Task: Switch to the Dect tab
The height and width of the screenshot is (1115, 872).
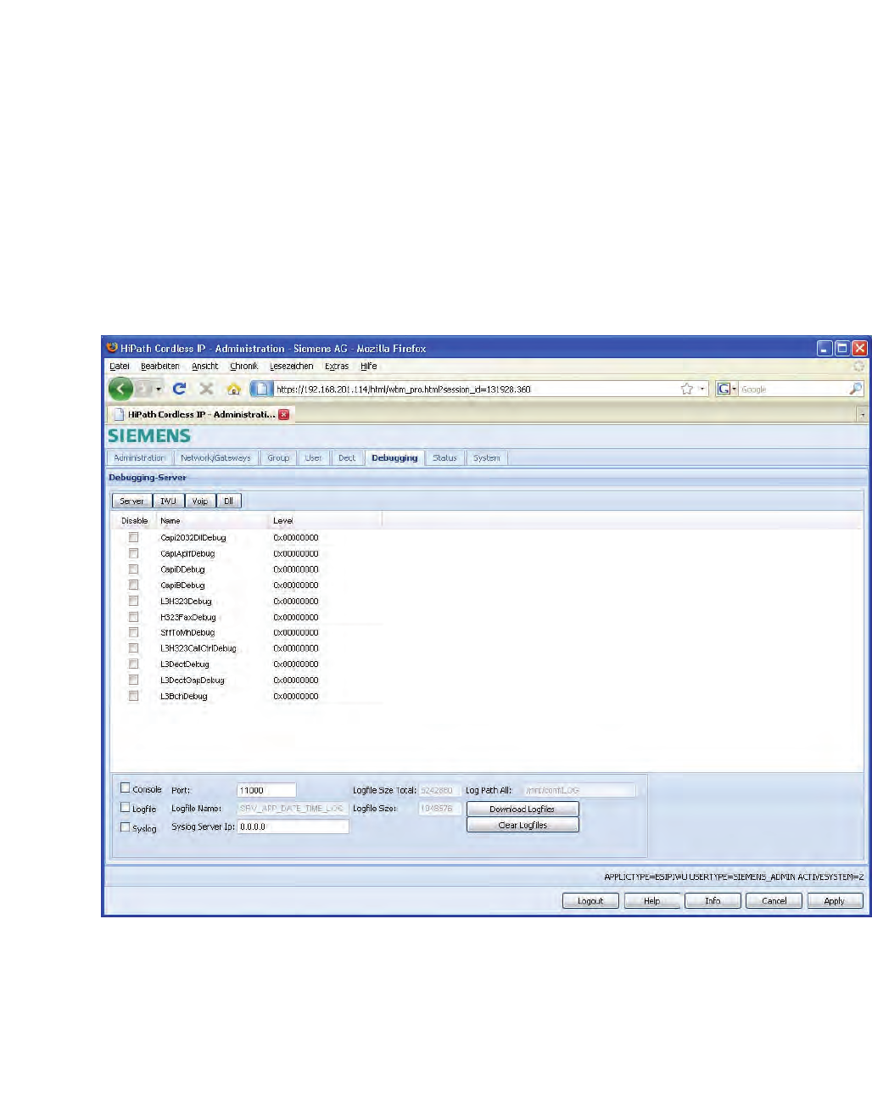Action: pyautogui.click(x=347, y=458)
